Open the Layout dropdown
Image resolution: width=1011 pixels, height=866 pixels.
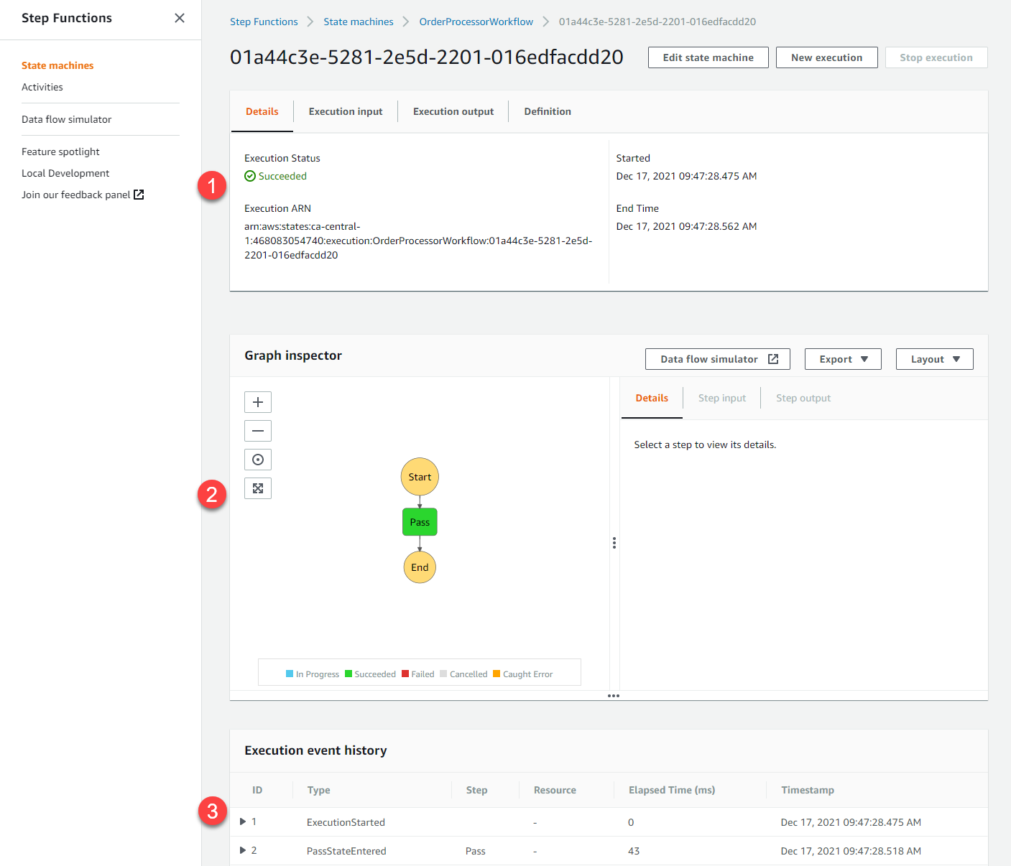[935, 359]
